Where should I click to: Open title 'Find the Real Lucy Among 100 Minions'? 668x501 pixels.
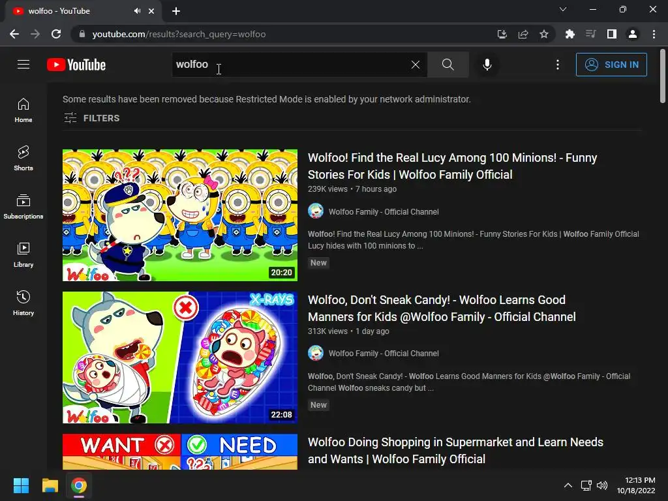tap(452, 166)
